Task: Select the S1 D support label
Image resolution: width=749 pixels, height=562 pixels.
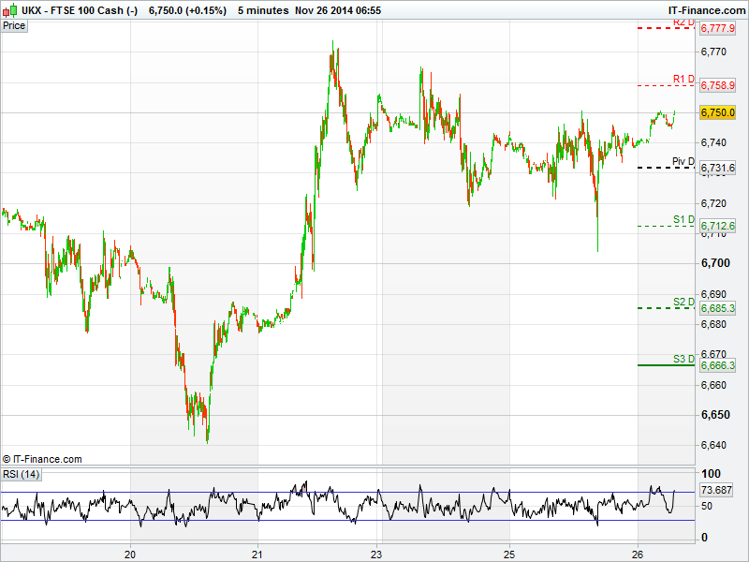Action: click(x=683, y=219)
